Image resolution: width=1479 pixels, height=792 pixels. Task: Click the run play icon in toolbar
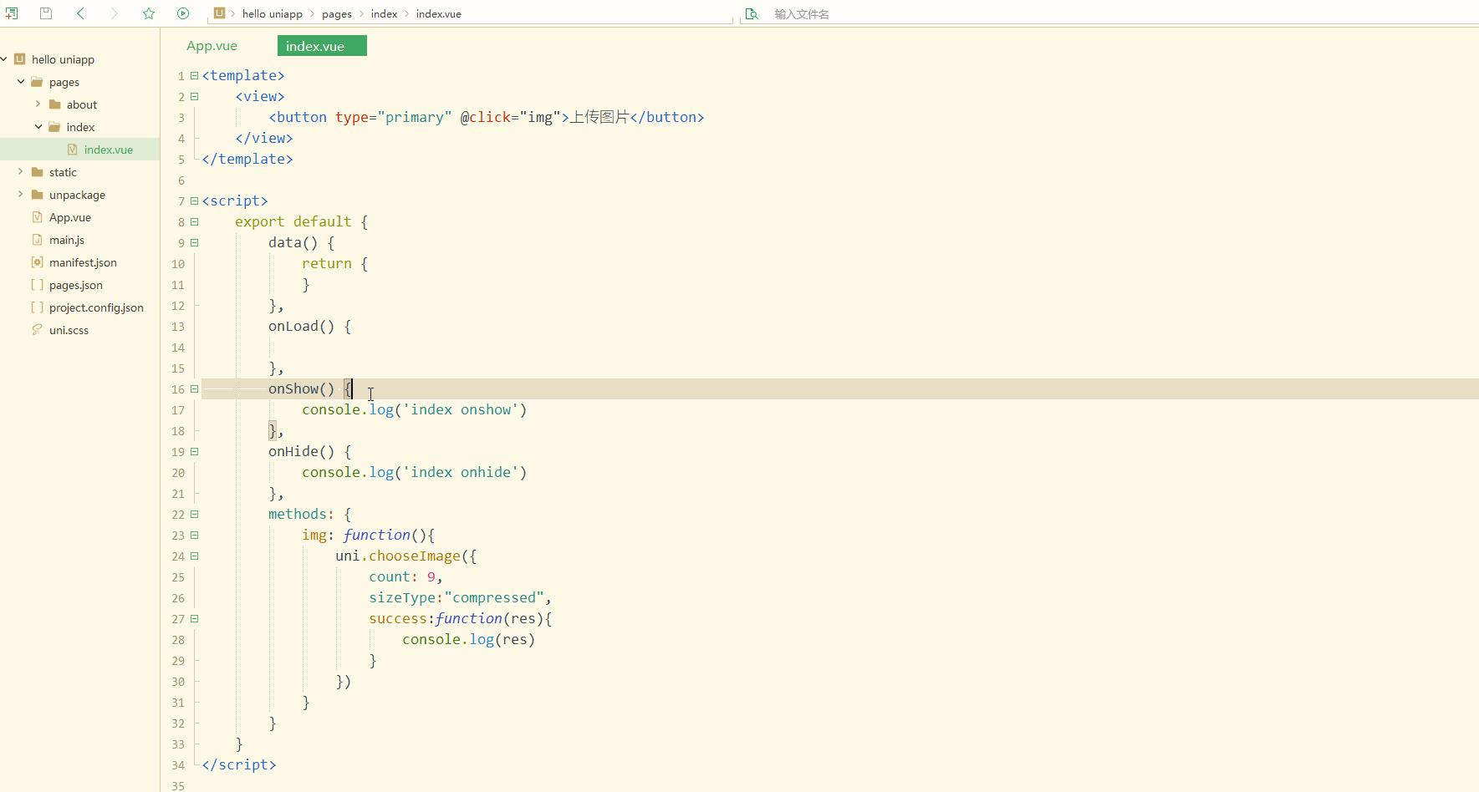[183, 13]
